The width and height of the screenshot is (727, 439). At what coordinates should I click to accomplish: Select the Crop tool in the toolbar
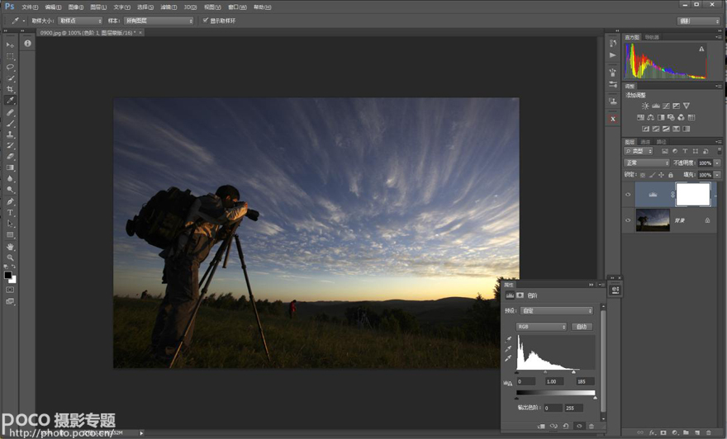(x=10, y=89)
